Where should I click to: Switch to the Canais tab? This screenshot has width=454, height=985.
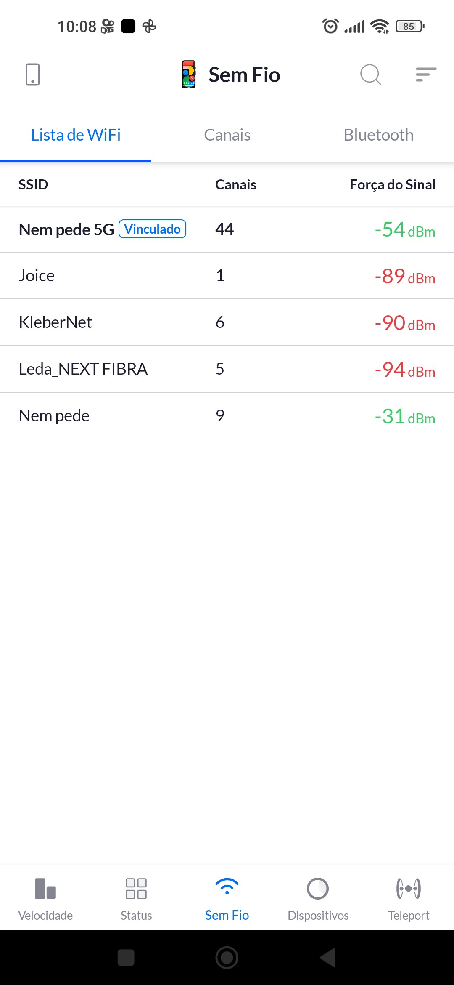(x=227, y=135)
